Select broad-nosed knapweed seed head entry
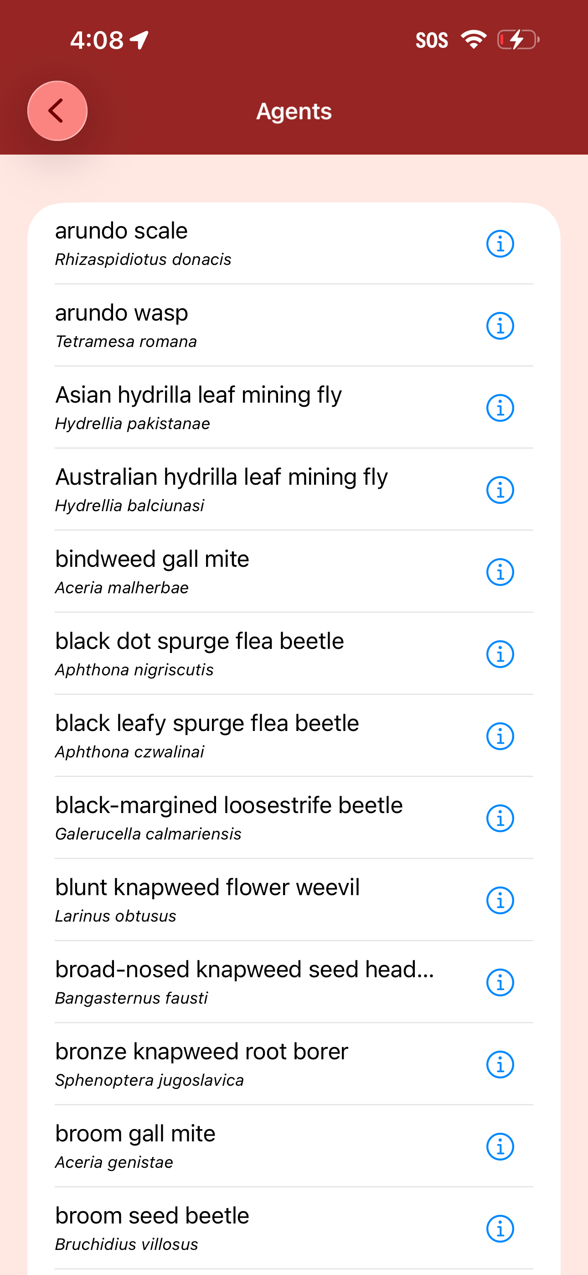Viewport: 588px width, 1275px height. (294, 983)
